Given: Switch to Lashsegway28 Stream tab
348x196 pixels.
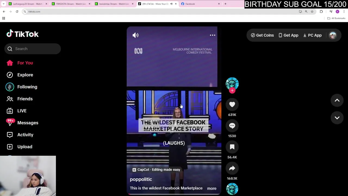Looking at the screenshot, I should coord(27,4).
